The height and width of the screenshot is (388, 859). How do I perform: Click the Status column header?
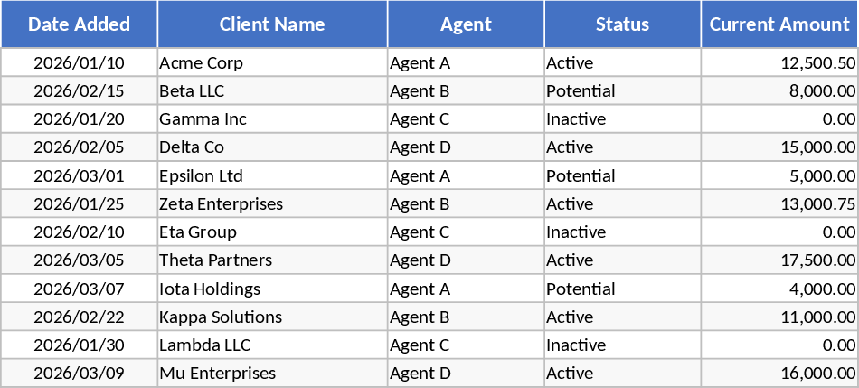tap(622, 24)
